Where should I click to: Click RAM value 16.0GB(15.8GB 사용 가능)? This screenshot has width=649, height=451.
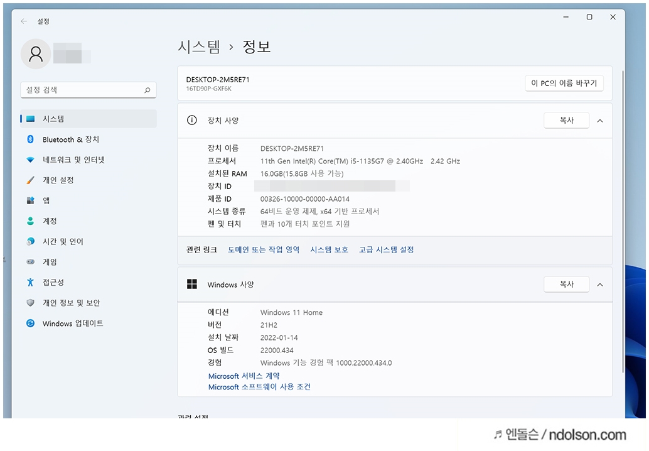click(302, 173)
